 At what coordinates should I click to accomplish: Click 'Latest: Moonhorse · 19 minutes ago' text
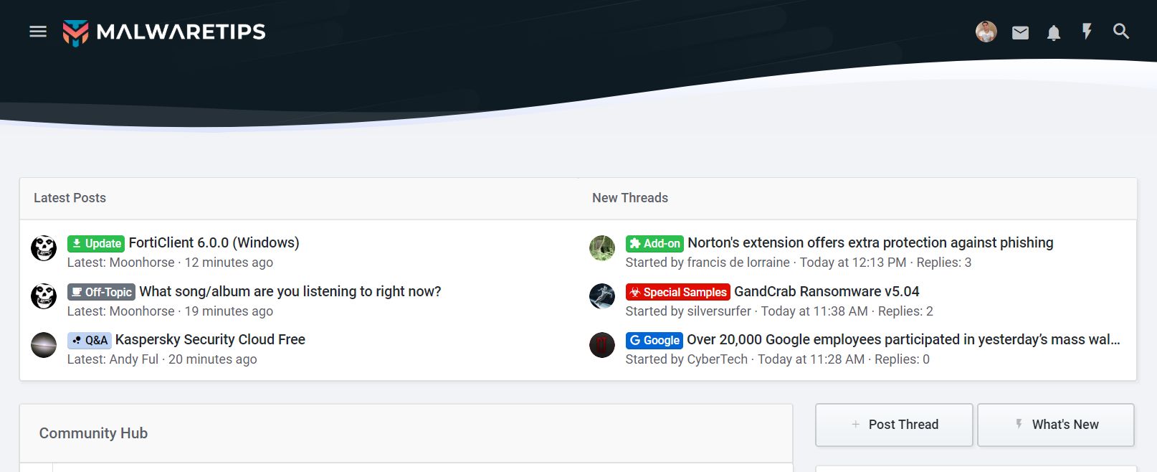[x=170, y=311]
